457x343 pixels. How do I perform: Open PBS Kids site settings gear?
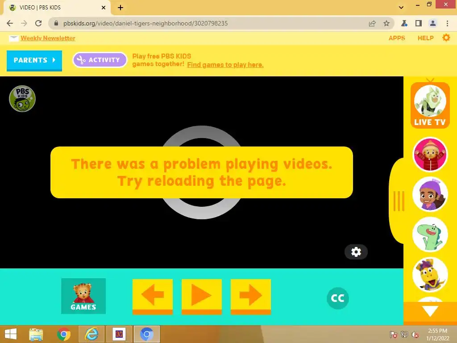click(x=446, y=38)
